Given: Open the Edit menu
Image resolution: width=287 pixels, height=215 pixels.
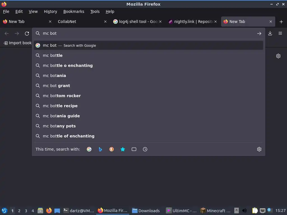Looking at the screenshot, I should coord(19,11).
